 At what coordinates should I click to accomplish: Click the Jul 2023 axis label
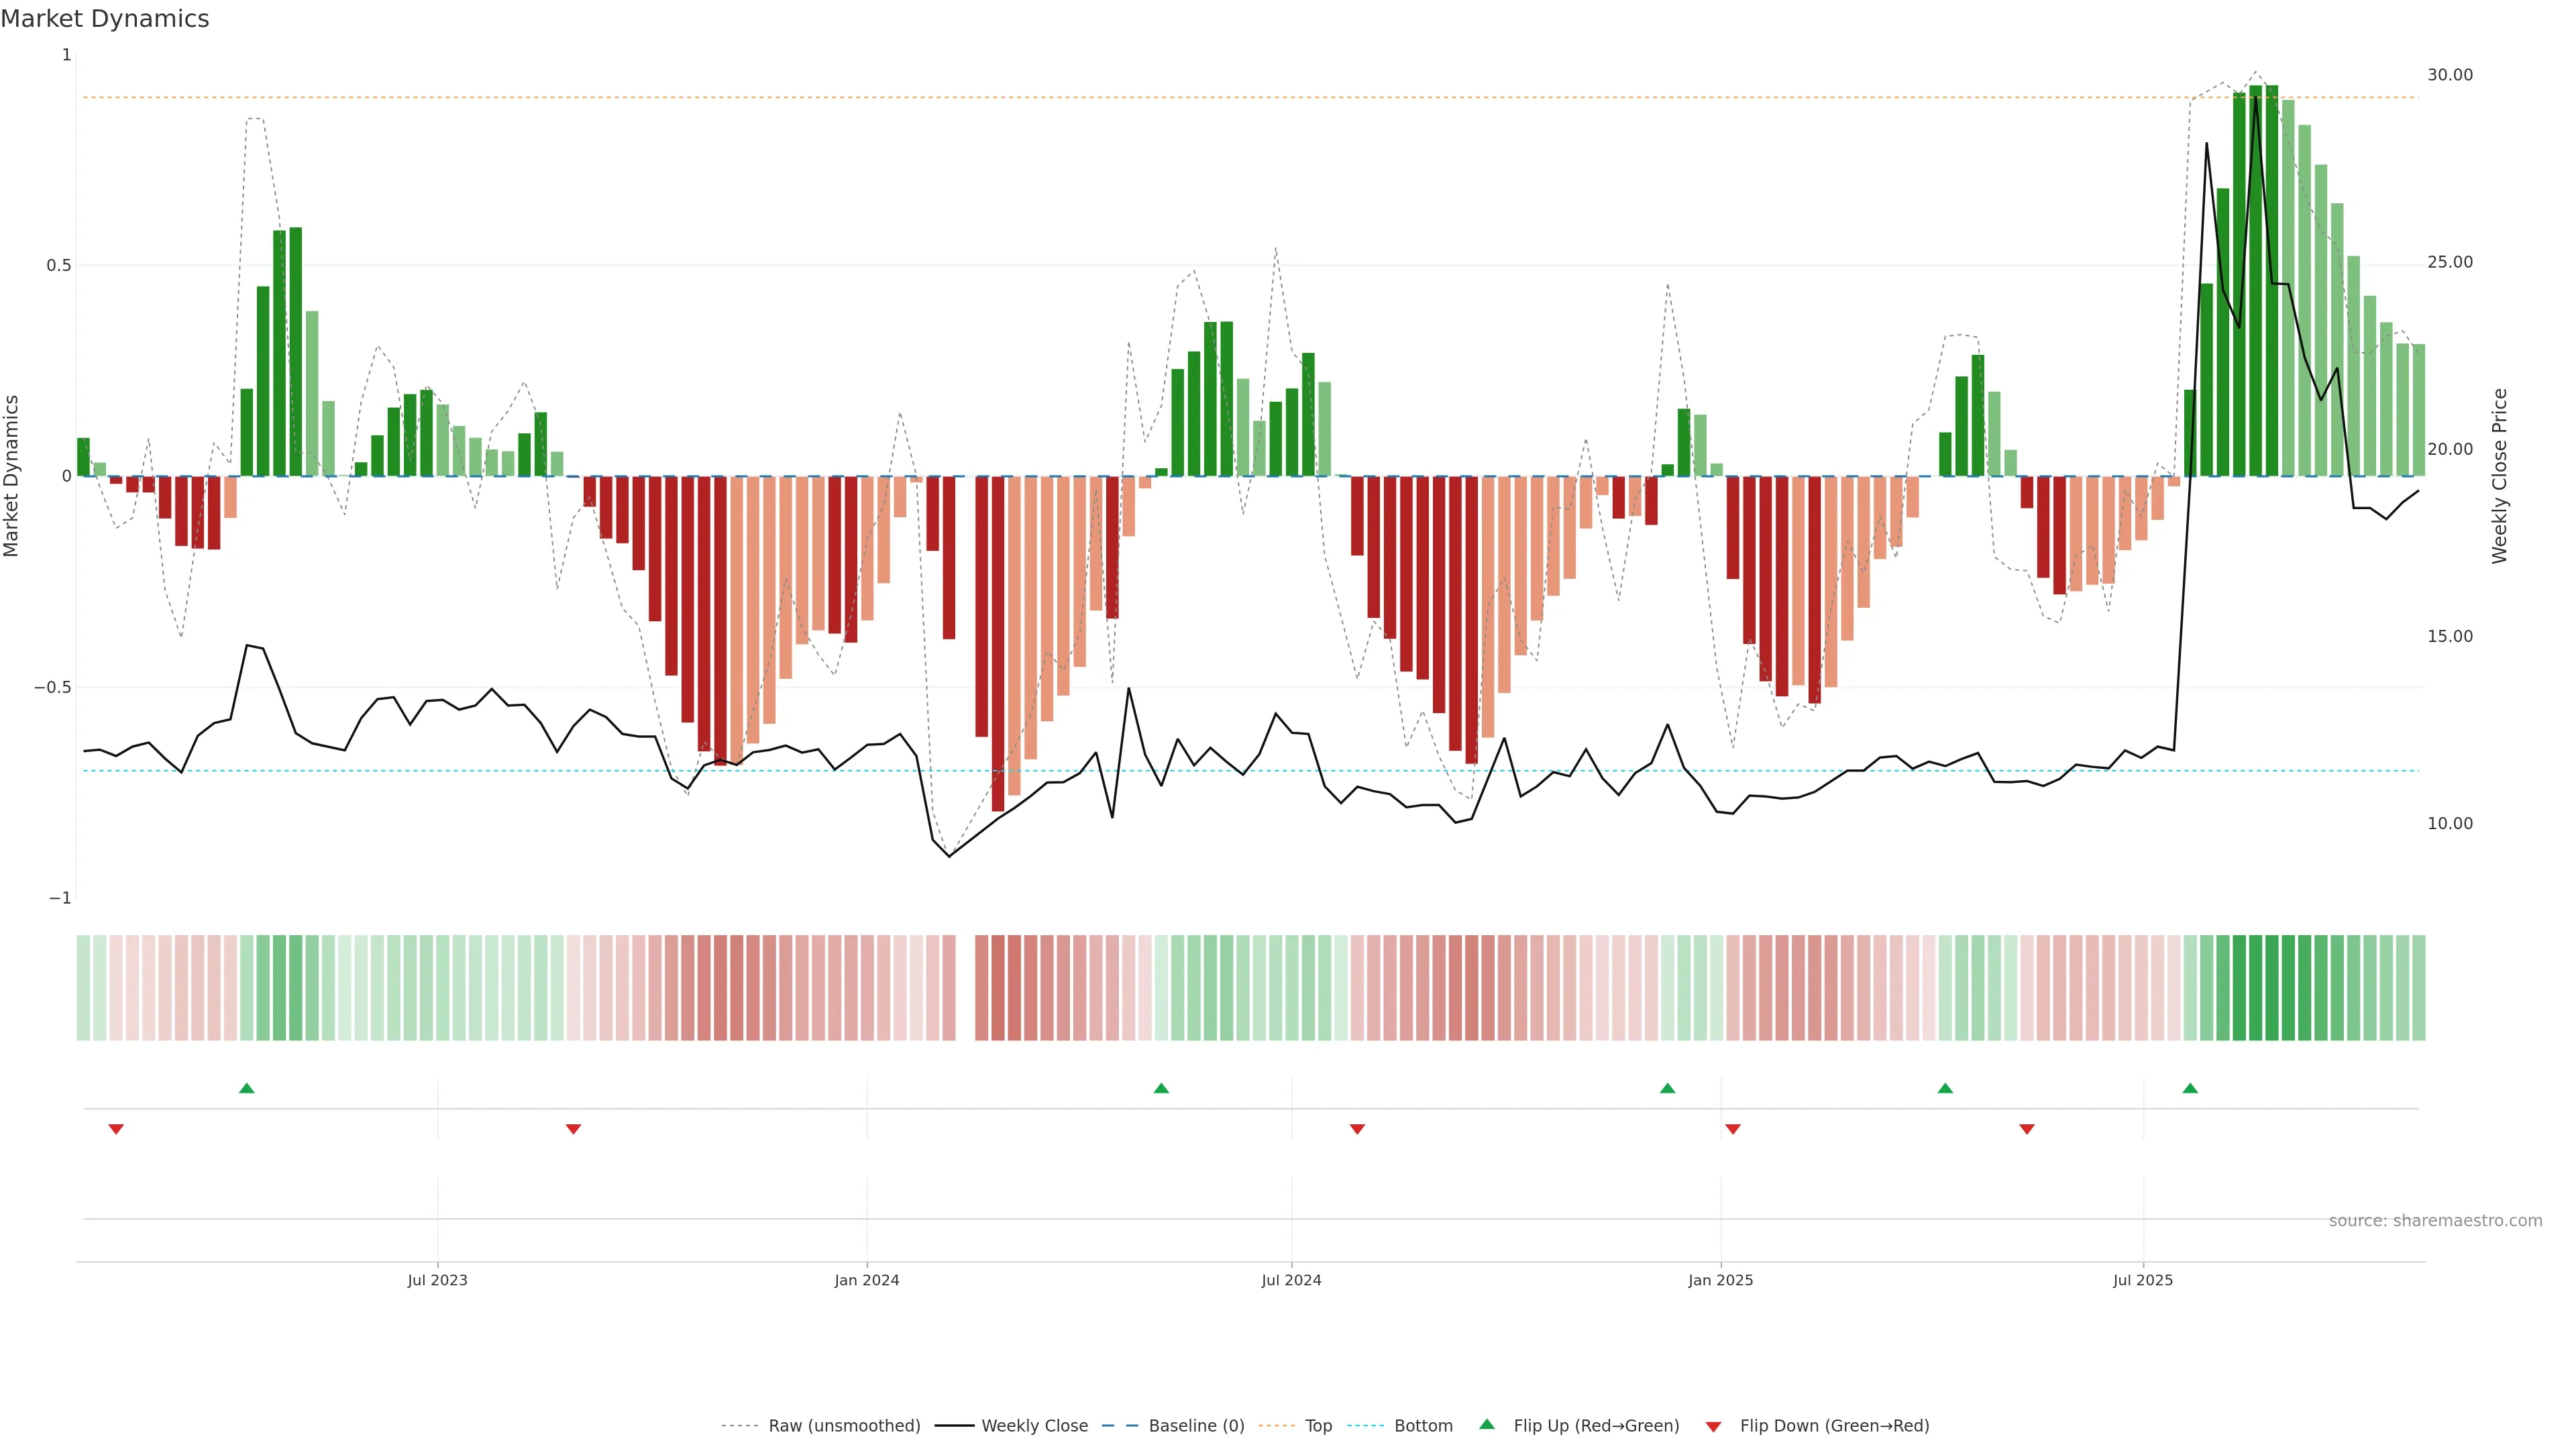(x=437, y=1280)
